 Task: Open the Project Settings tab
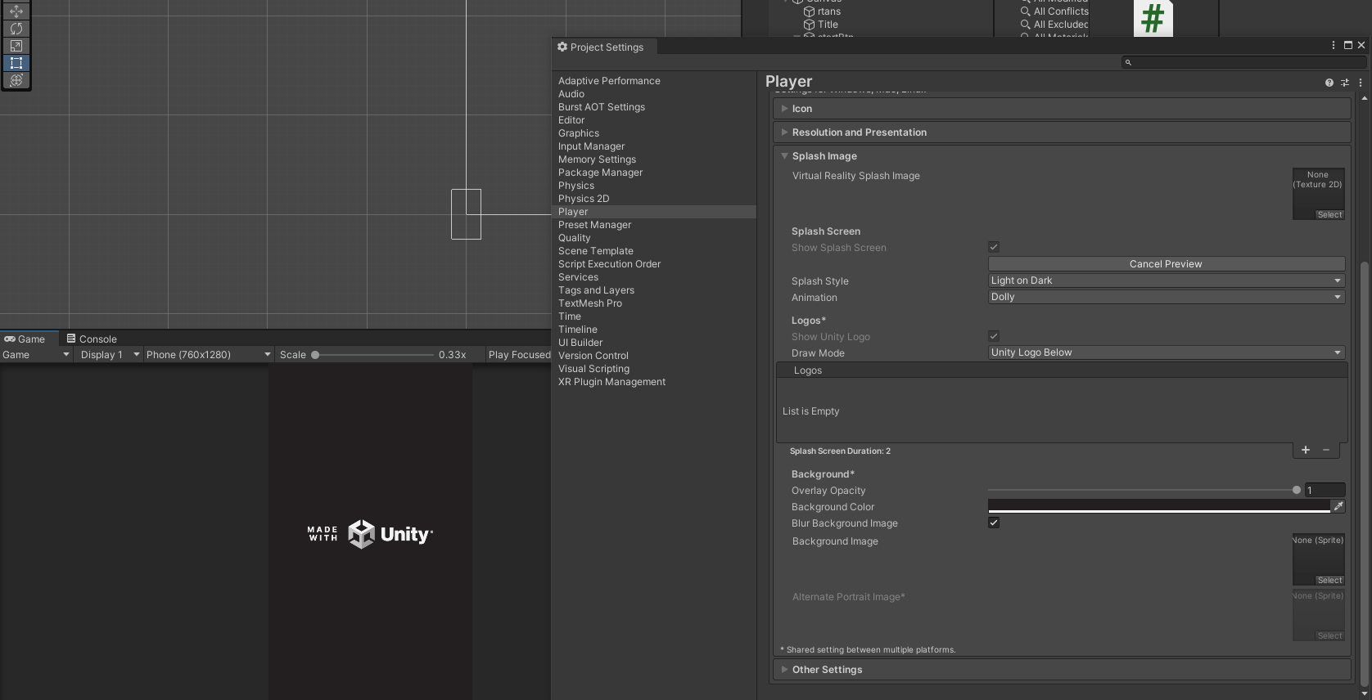605,47
